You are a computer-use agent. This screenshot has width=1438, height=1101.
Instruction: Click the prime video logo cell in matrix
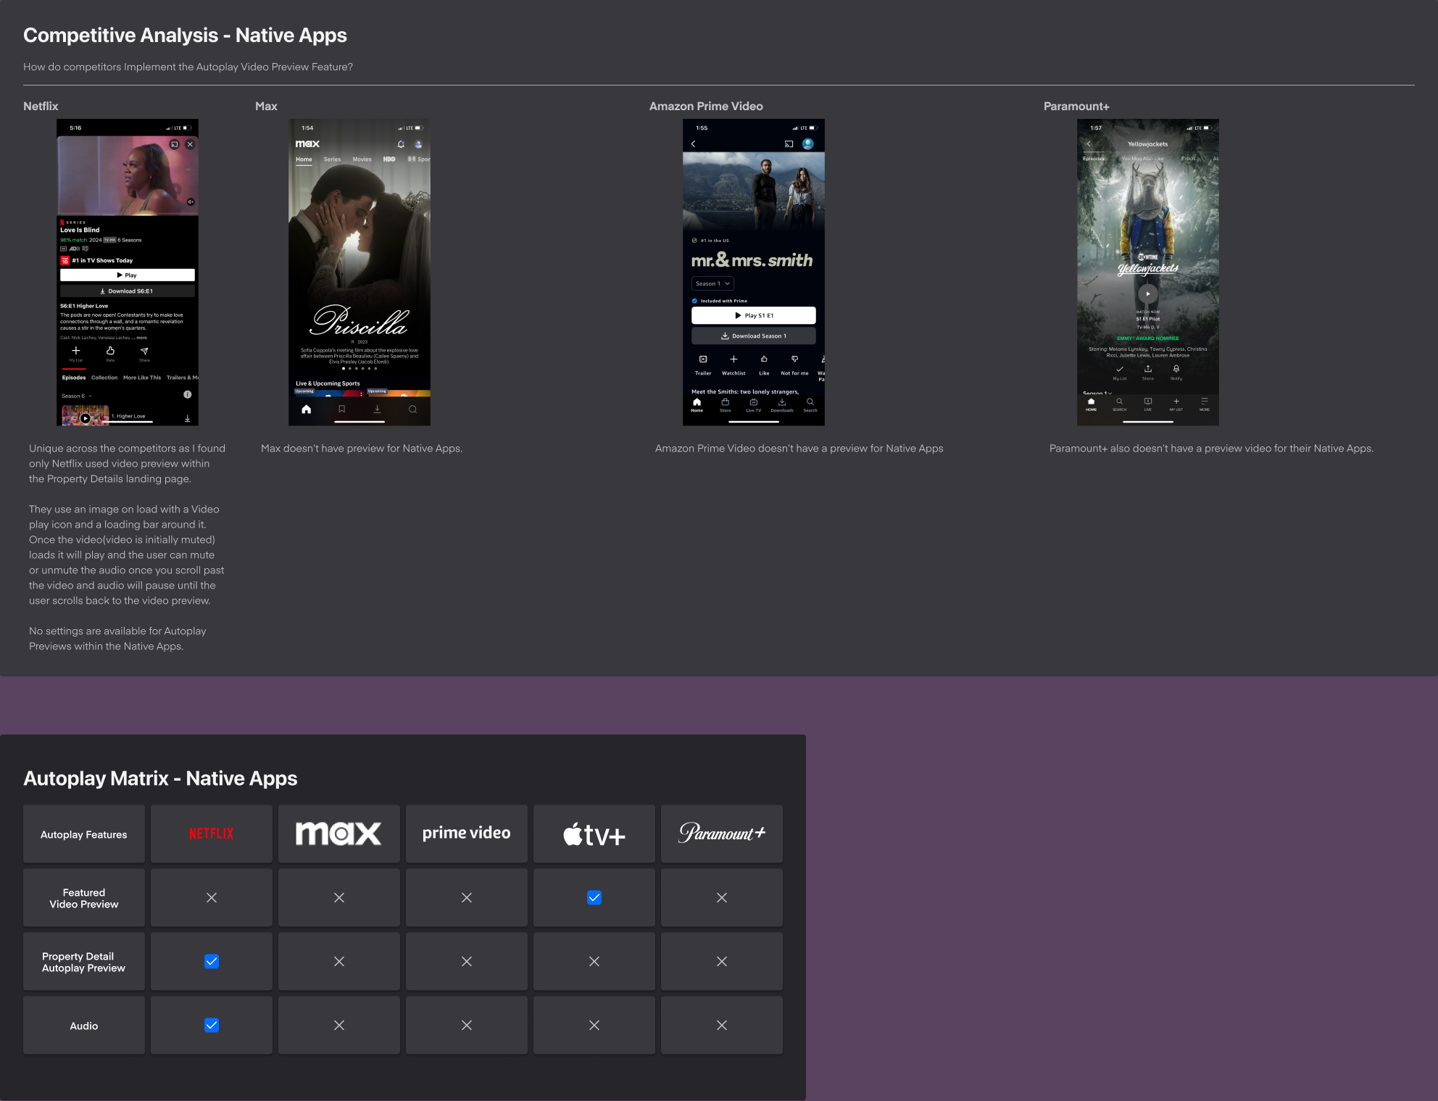[x=467, y=834]
